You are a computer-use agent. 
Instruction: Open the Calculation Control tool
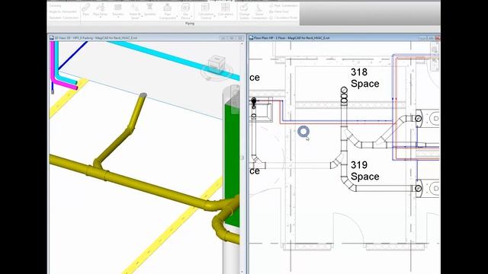[x=206, y=11]
